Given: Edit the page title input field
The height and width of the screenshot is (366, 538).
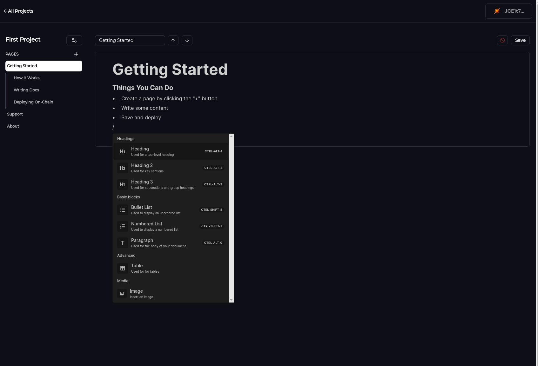Looking at the screenshot, I should (130, 40).
